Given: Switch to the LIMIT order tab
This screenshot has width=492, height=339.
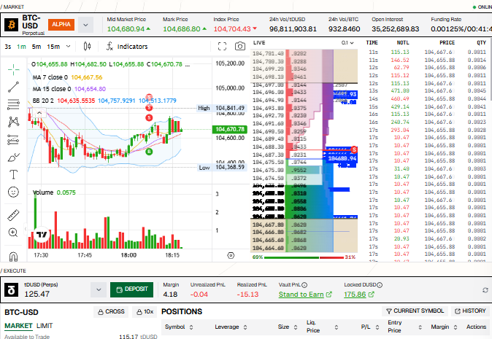Looking at the screenshot, I should (45, 326).
